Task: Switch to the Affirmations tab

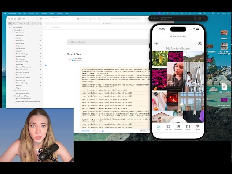Action: click(x=178, y=127)
